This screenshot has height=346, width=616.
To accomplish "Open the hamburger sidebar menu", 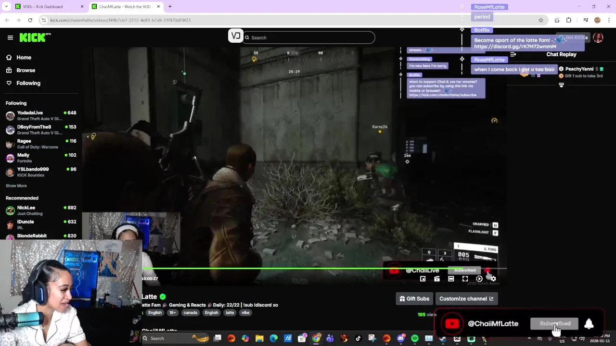I will 10,37.
